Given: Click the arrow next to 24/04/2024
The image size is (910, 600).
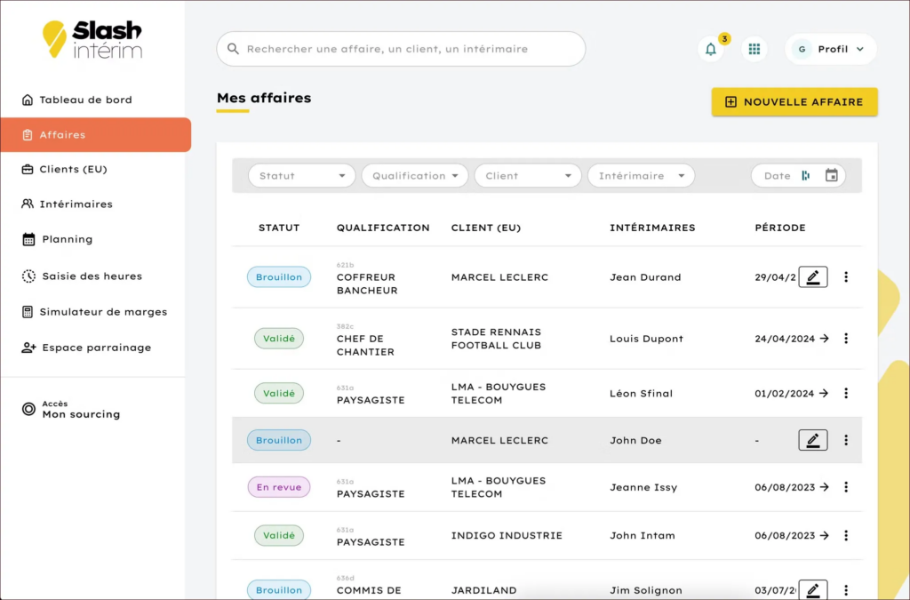Looking at the screenshot, I should point(824,339).
